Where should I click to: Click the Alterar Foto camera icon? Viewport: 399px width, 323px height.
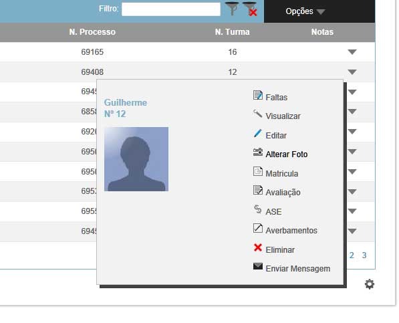[258, 152]
